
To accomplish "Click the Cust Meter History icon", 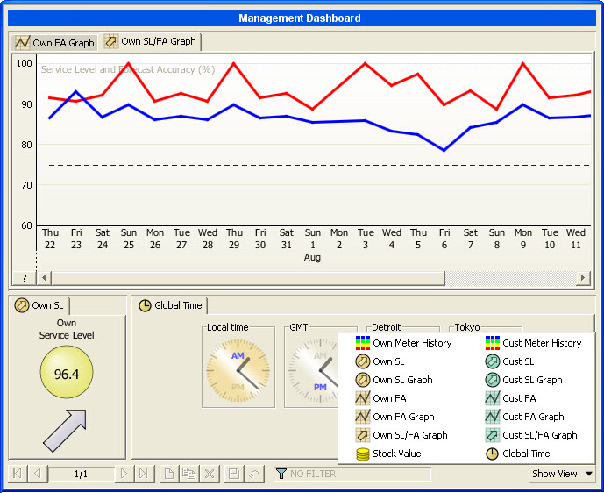I will [x=493, y=343].
